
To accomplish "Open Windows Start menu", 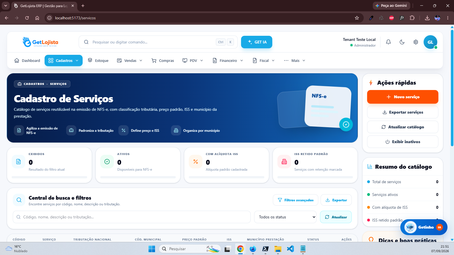I will pyautogui.click(x=152, y=249).
